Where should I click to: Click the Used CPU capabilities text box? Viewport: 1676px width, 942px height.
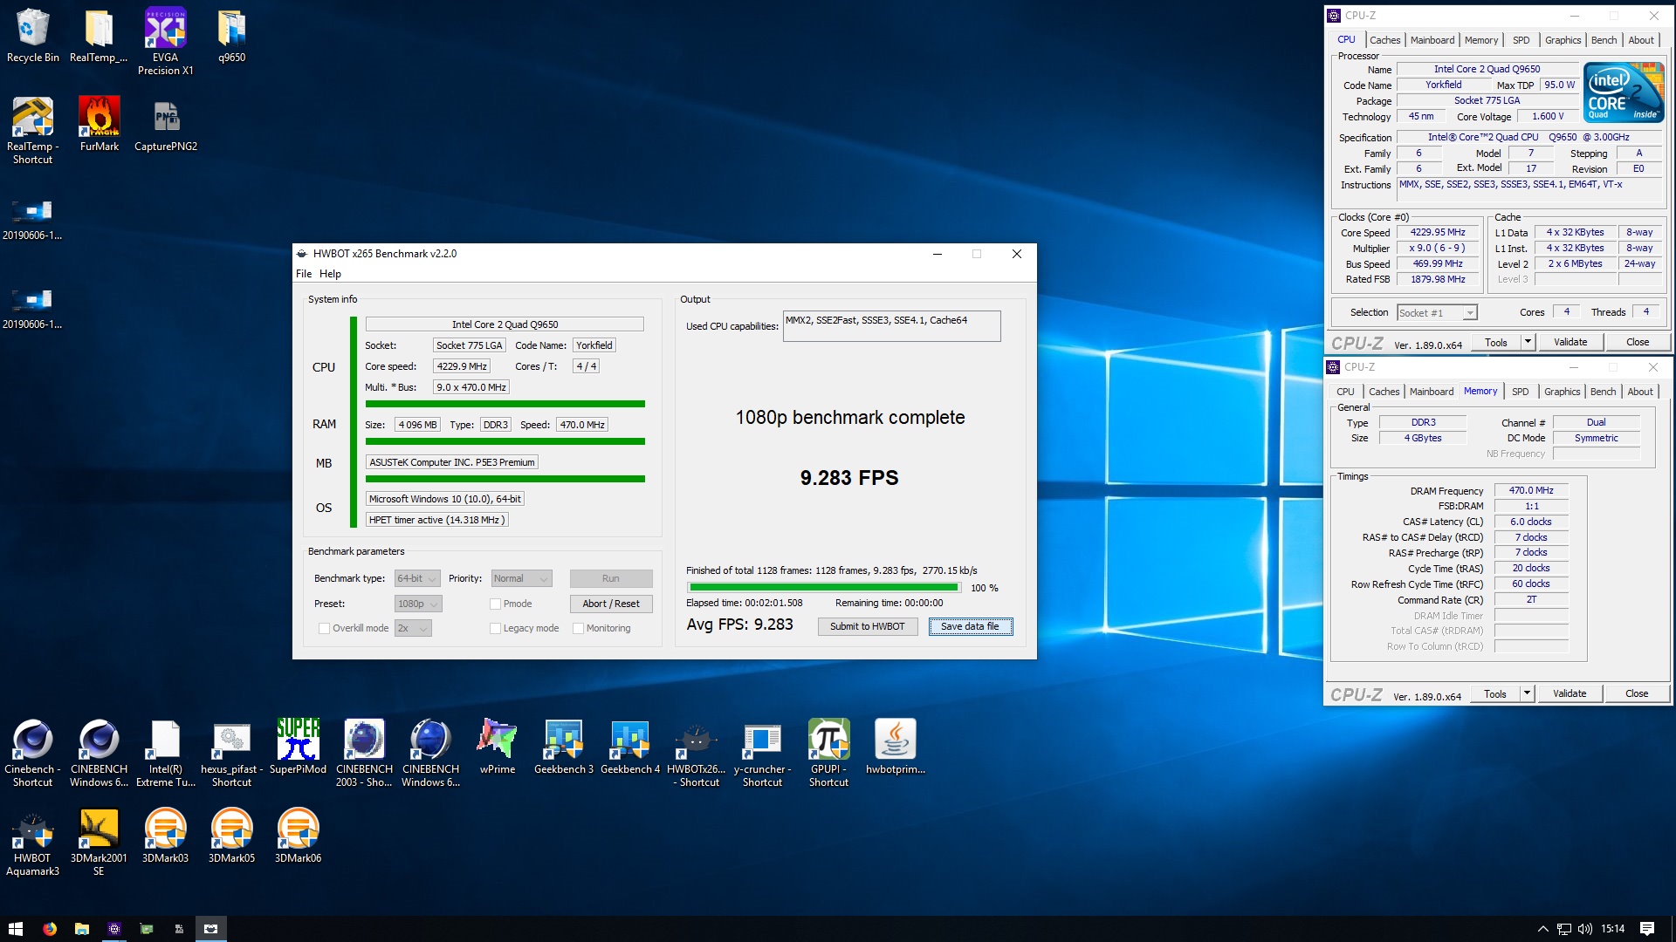pos(891,326)
